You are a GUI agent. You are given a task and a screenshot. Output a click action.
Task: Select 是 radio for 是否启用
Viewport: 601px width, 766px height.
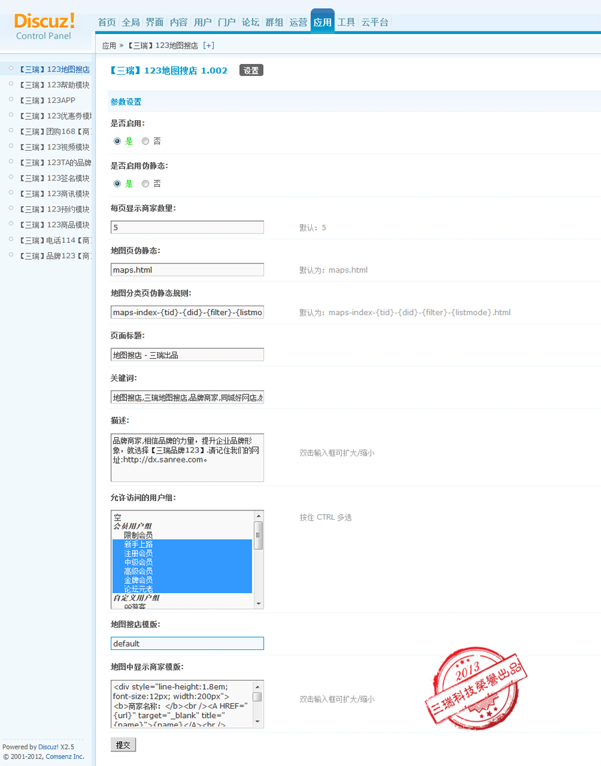(117, 141)
